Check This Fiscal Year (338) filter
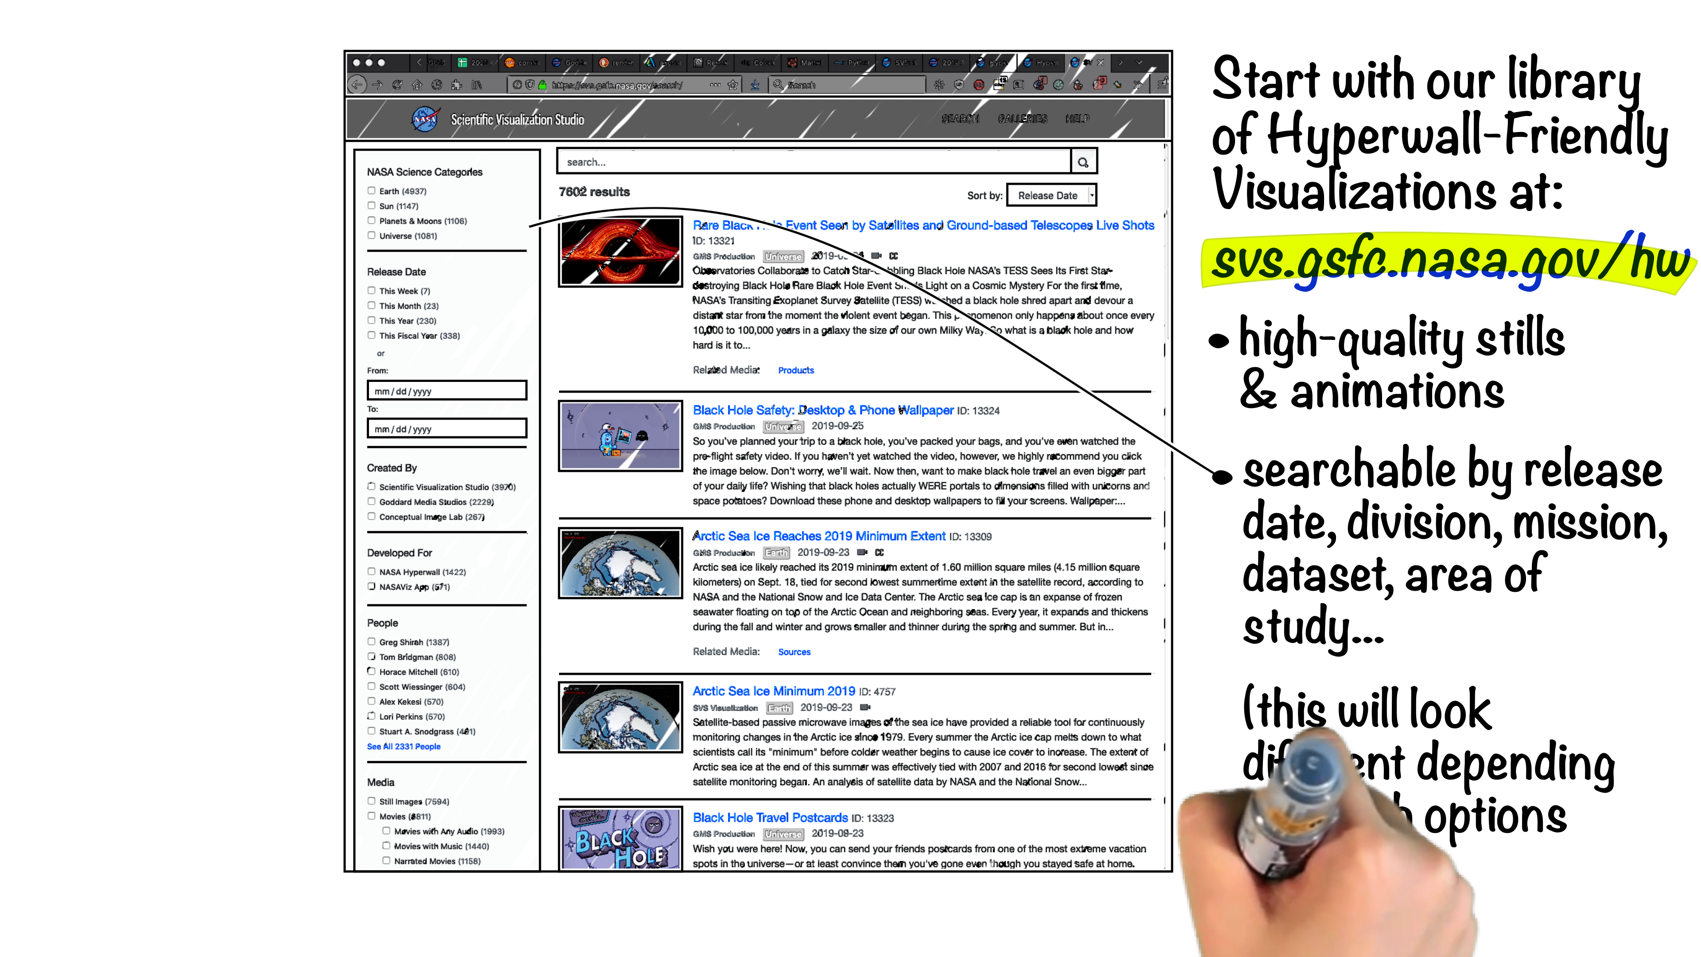Image resolution: width=1701 pixels, height=957 pixels. (x=371, y=335)
